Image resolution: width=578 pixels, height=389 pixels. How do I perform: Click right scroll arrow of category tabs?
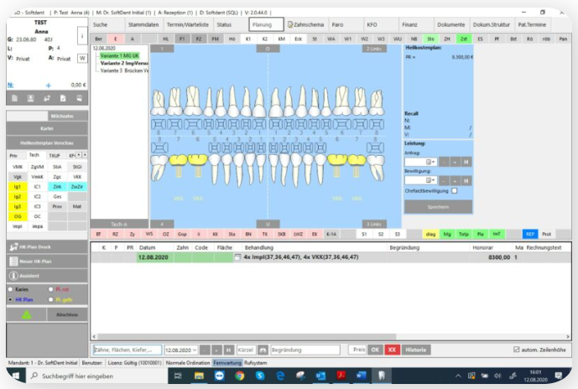85,155
